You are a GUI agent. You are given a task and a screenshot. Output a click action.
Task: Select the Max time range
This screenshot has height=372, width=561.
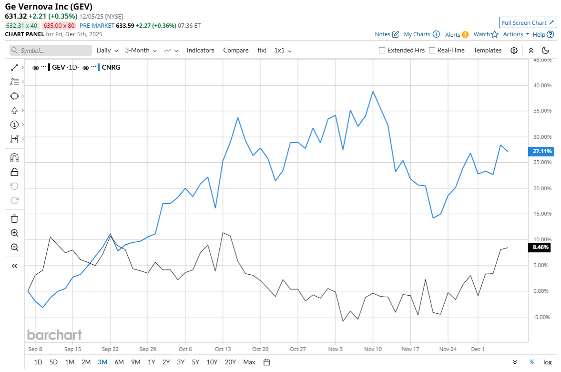point(249,362)
